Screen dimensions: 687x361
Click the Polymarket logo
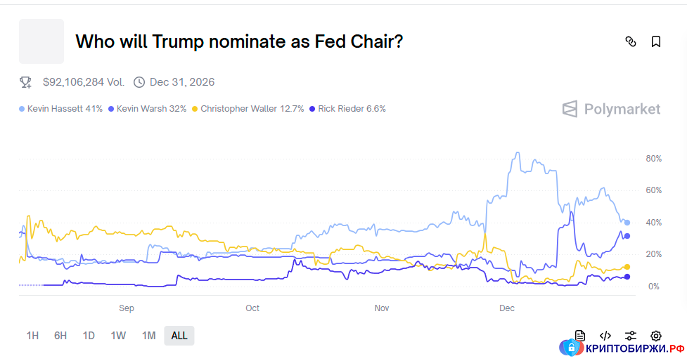click(x=611, y=109)
